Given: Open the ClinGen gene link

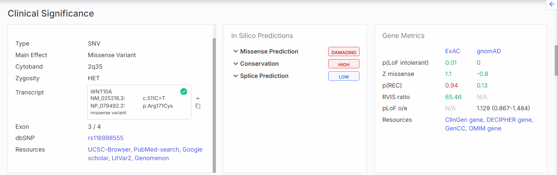Looking at the screenshot, I should (464, 120).
